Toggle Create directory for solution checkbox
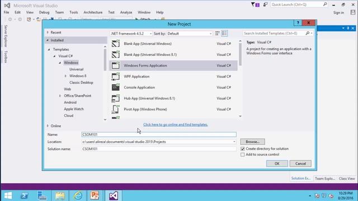This screenshot has width=358, height=201. click(242, 149)
